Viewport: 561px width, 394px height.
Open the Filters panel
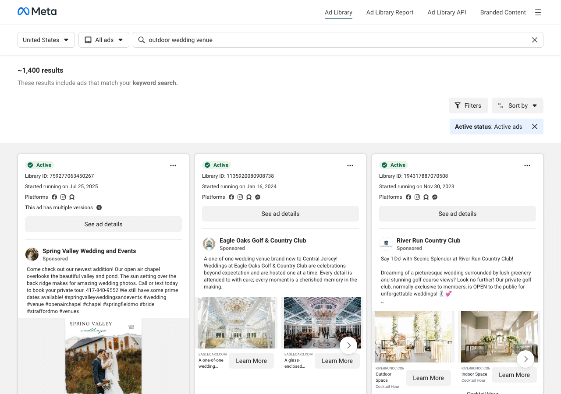[x=468, y=106]
